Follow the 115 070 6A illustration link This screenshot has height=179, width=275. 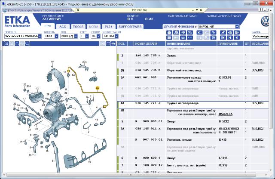[225, 114]
